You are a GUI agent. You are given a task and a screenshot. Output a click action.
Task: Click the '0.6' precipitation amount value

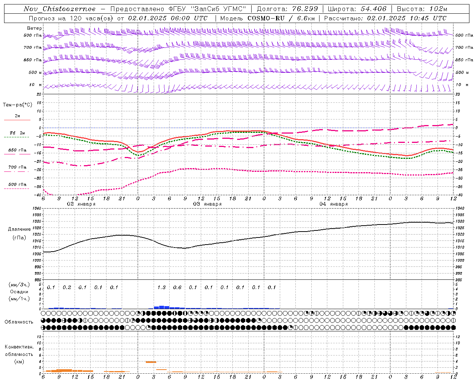177,288
